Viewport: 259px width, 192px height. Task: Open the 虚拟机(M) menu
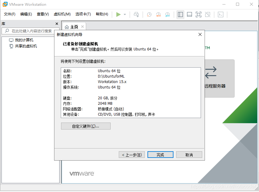point(62,14)
